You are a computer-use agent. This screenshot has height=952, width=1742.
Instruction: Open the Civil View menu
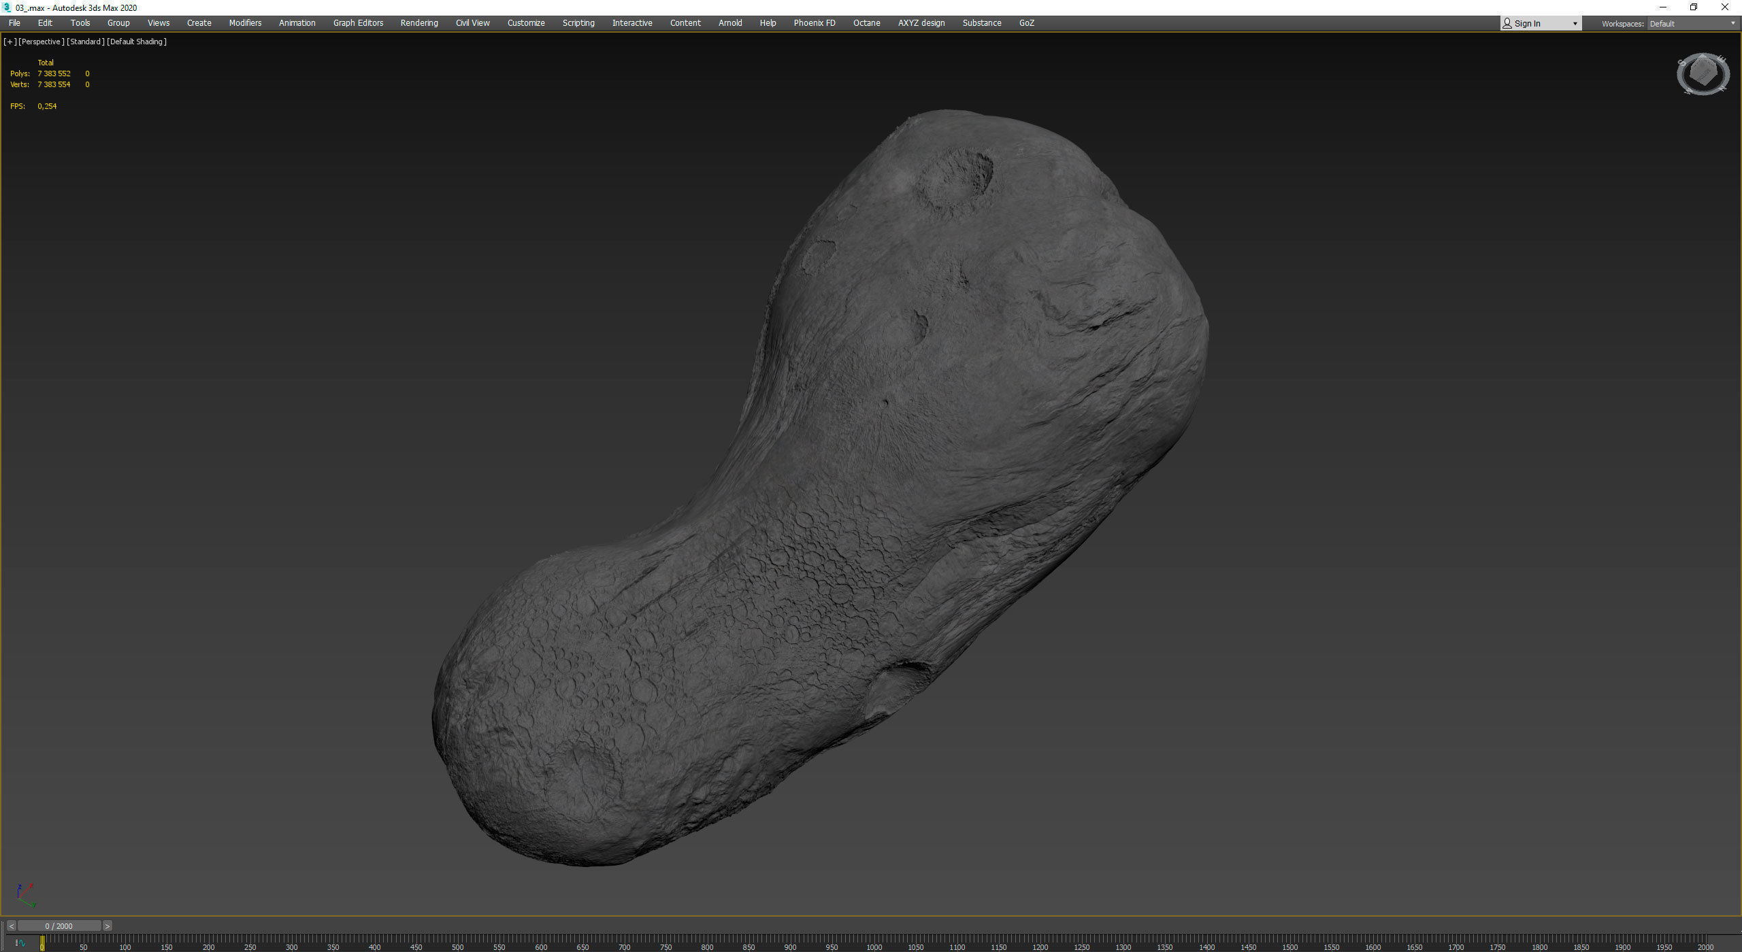pyautogui.click(x=473, y=23)
